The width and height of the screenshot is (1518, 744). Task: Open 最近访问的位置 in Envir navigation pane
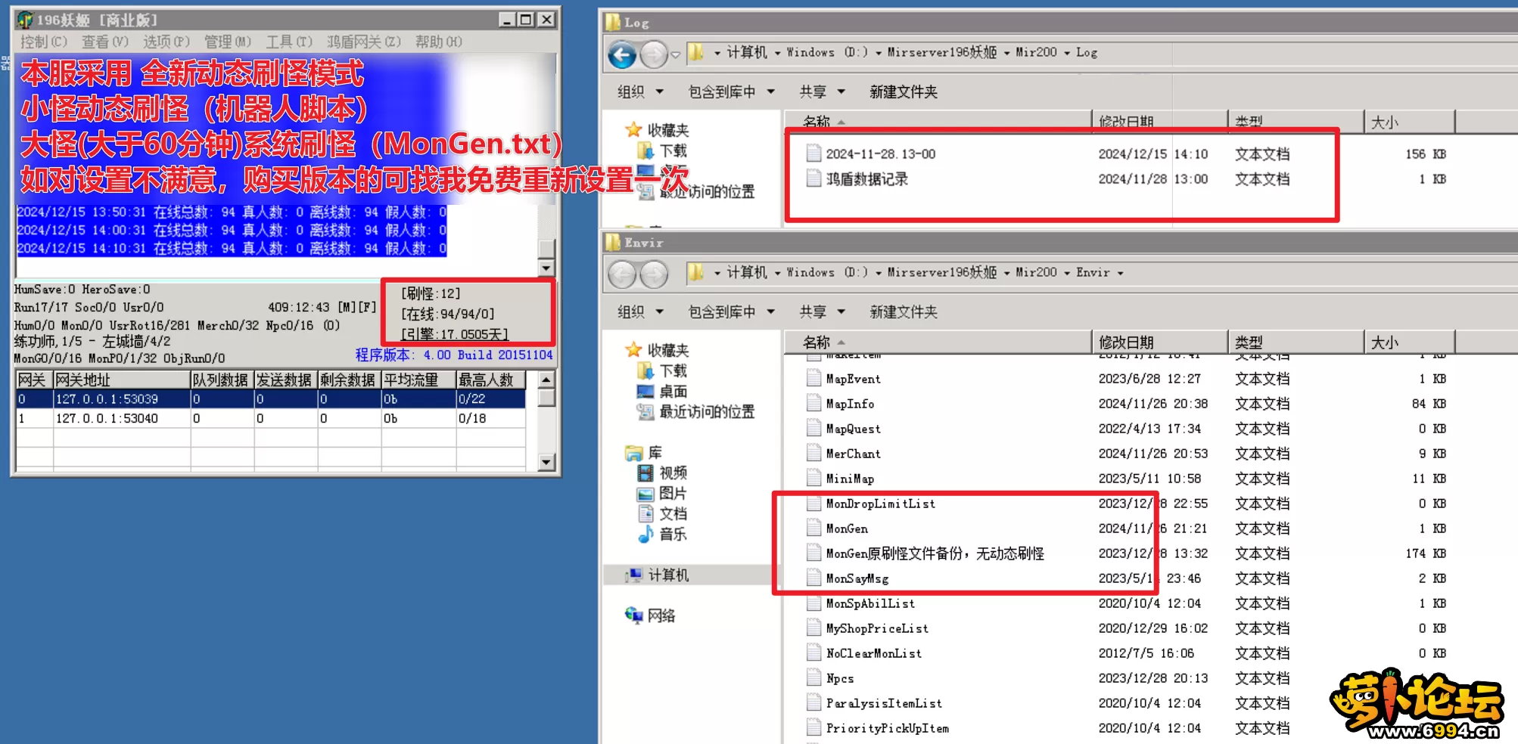[696, 411]
